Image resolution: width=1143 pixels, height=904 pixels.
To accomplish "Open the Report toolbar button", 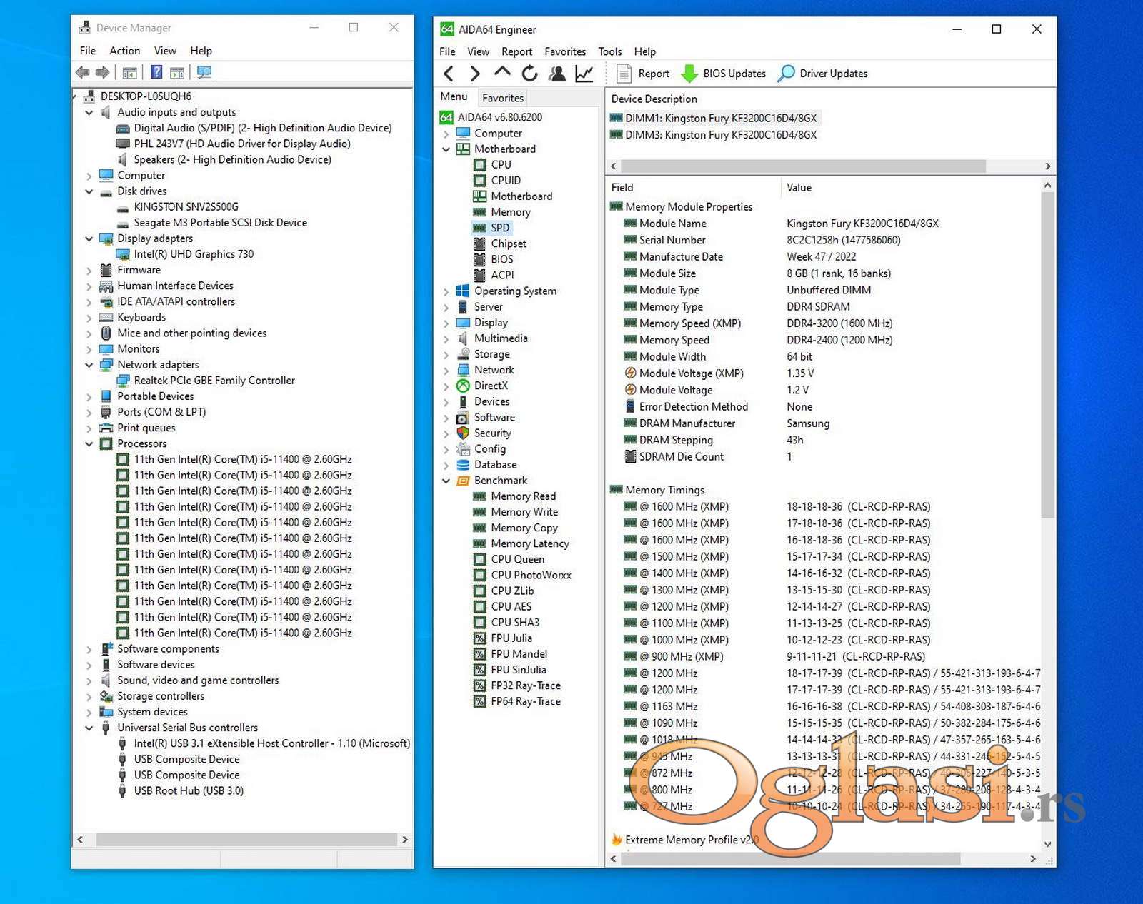I will (643, 74).
